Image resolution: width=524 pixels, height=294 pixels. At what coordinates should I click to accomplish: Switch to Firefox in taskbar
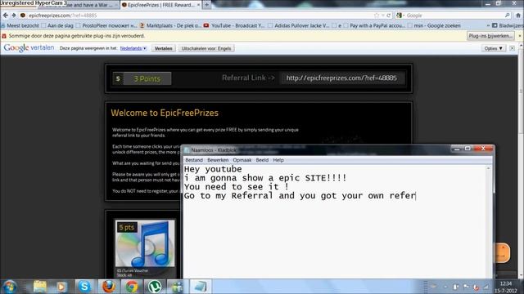[109, 287]
